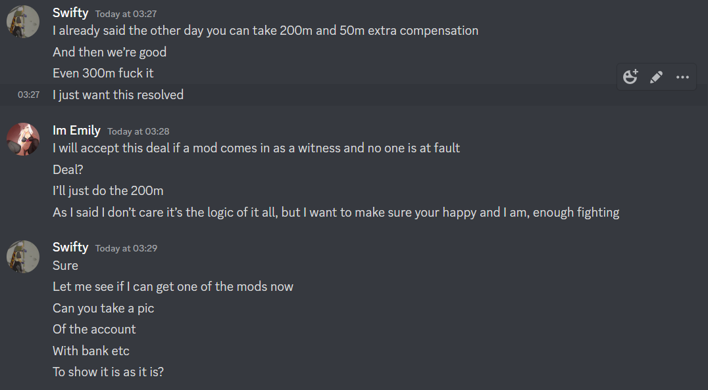
Task: Select message 'I just want this resolved'
Action: click(118, 95)
